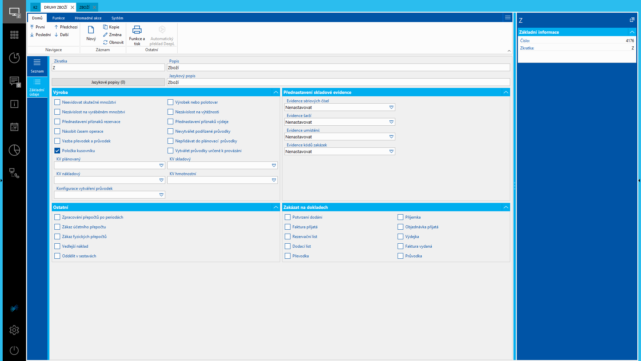Switch to Hromadné akce ribbon tab
The image size is (641, 361).
[88, 18]
